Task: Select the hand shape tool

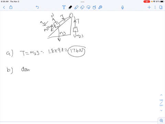Action: click(94, 8)
